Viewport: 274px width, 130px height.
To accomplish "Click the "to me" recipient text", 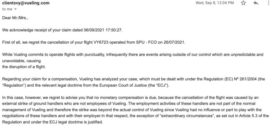I will tap(7, 9).
